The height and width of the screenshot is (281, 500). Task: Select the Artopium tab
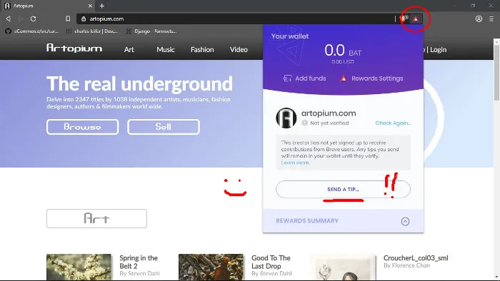(x=48, y=6)
